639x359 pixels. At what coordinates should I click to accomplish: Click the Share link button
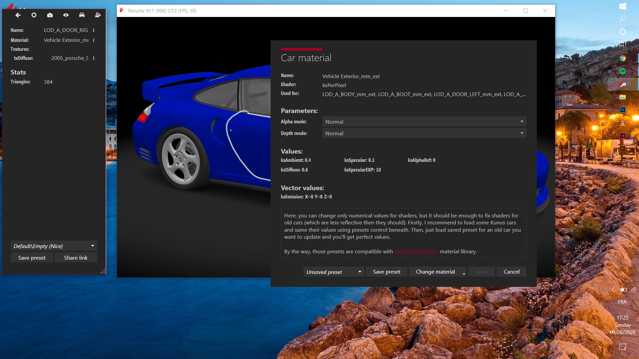click(76, 258)
